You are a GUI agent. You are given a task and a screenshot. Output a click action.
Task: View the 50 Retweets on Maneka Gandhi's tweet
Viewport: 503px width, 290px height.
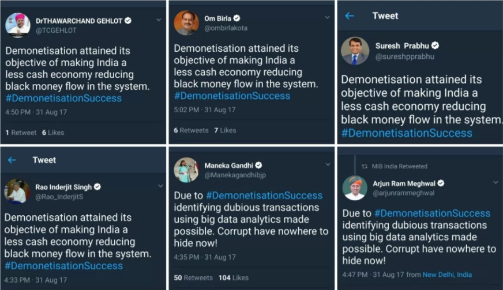click(193, 277)
